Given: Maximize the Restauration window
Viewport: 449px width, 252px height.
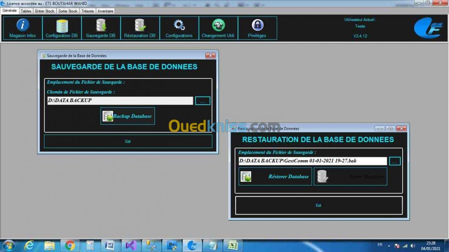Looking at the screenshot, I should coord(391,128).
